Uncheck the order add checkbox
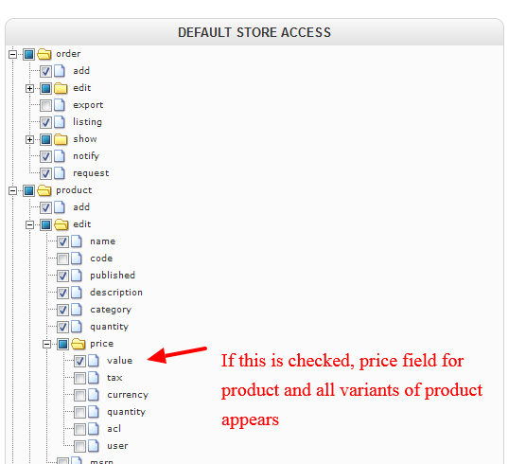Image resolution: width=508 pixels, height=464 pixels. coord(45,71)
